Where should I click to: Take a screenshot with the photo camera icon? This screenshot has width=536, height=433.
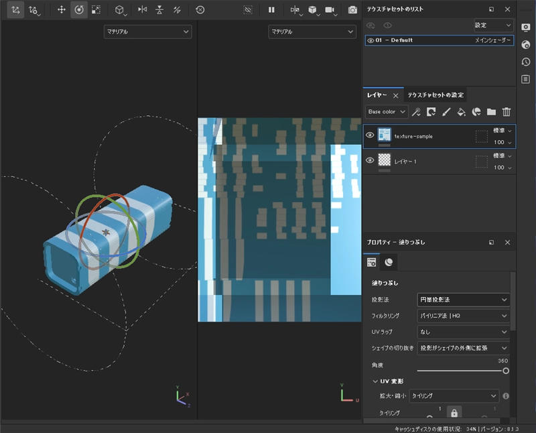coord(352,9)
